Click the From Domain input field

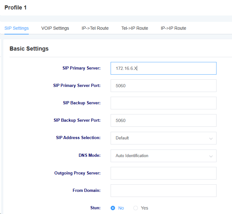(x=163, y=191)
